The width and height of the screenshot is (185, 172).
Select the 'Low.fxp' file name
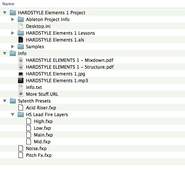click(42, 128)
